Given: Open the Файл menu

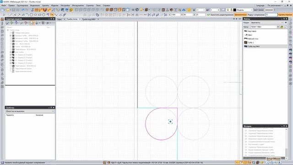Looking at the screenshot, I should coord(4,5).
